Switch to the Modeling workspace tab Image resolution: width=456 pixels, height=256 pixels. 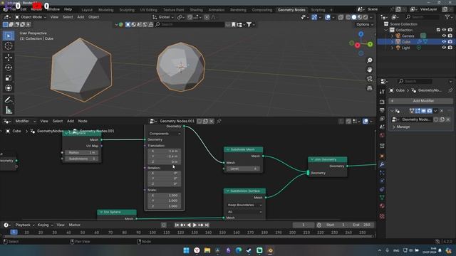(106, 10)
